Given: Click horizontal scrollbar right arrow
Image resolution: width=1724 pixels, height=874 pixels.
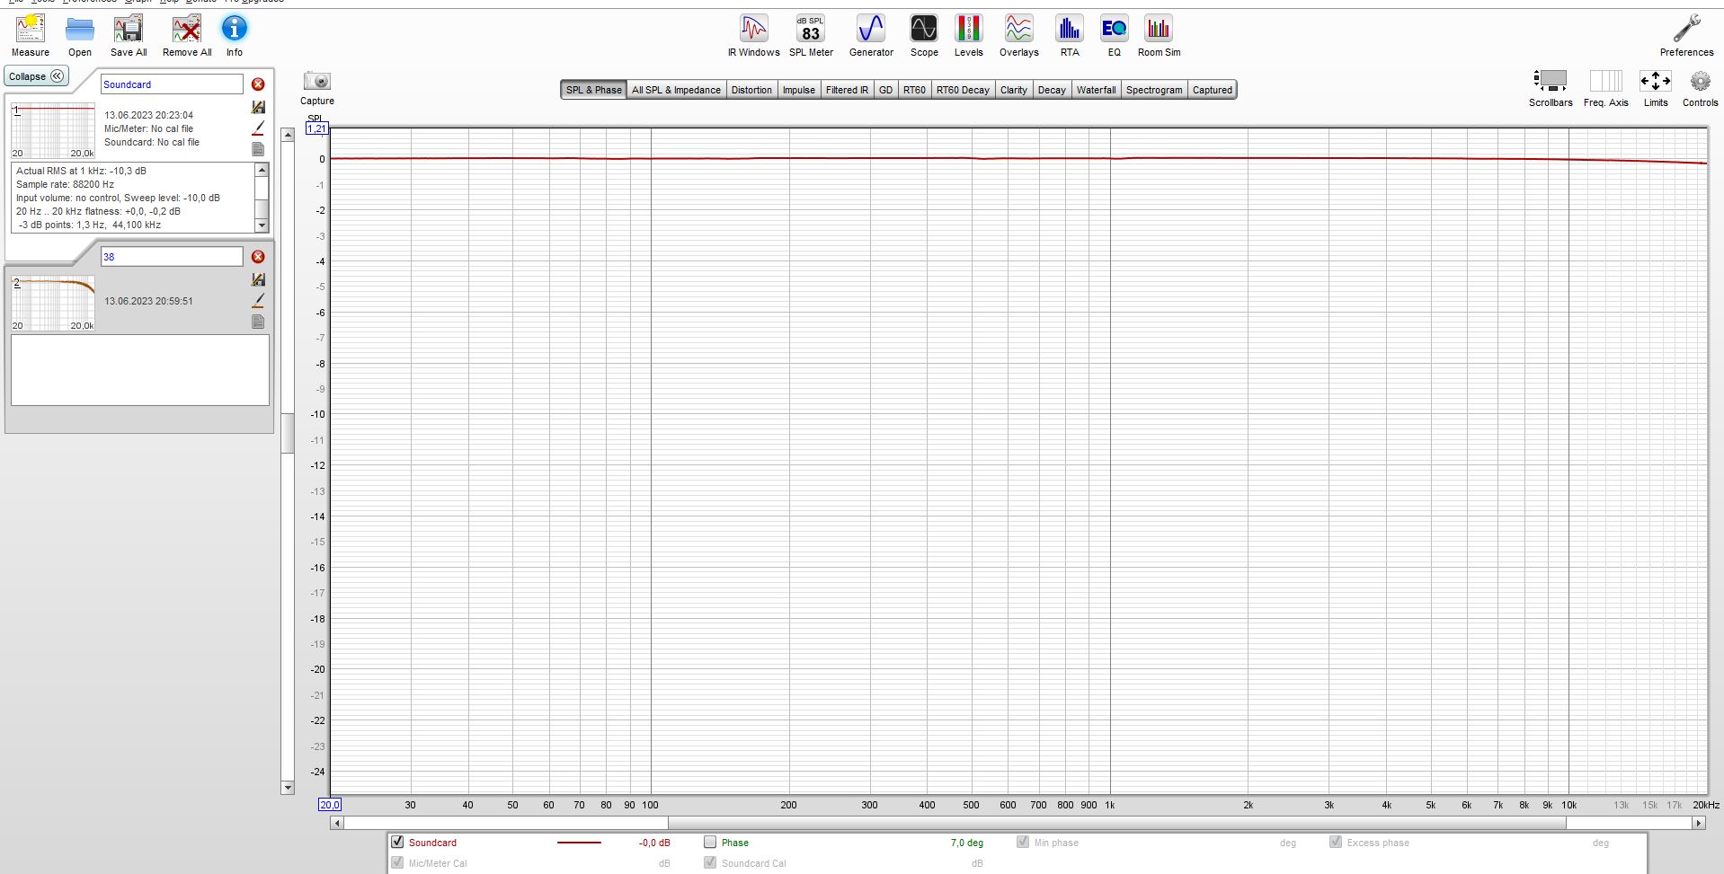Looking at the screenshot, I should (x=1699, y=823).
